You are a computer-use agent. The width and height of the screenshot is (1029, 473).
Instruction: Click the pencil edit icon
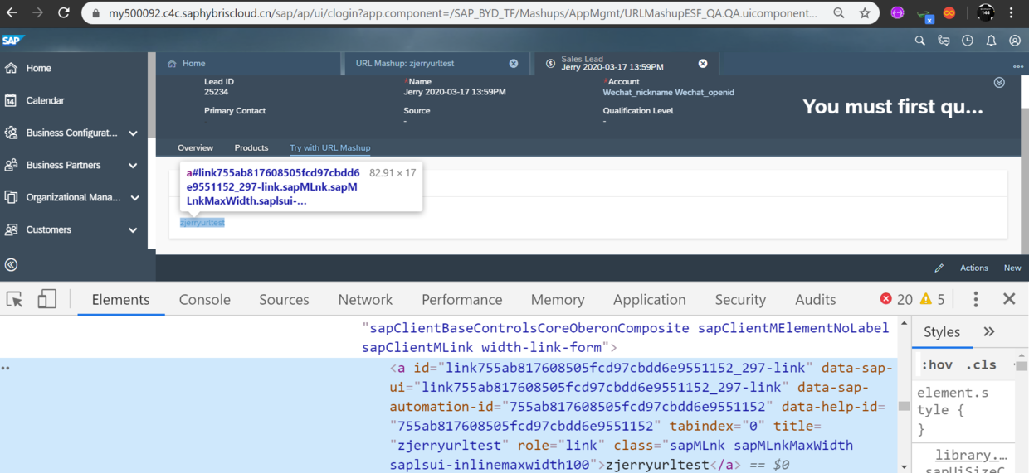coord(939,268)
